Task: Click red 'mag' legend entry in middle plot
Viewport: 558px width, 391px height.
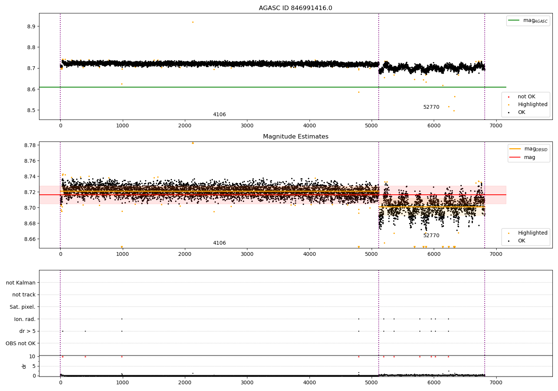Action: (x=523, y=158)
